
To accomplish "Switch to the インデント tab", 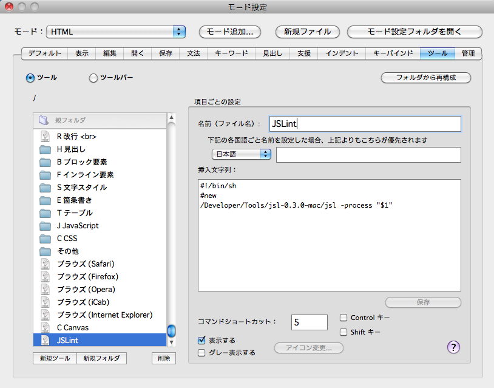I will (341, 53).
